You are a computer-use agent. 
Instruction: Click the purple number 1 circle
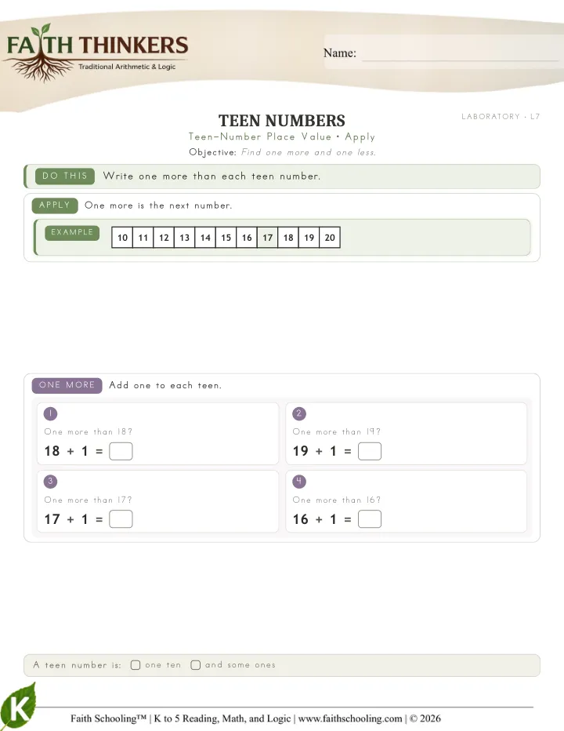pos(50,413)
